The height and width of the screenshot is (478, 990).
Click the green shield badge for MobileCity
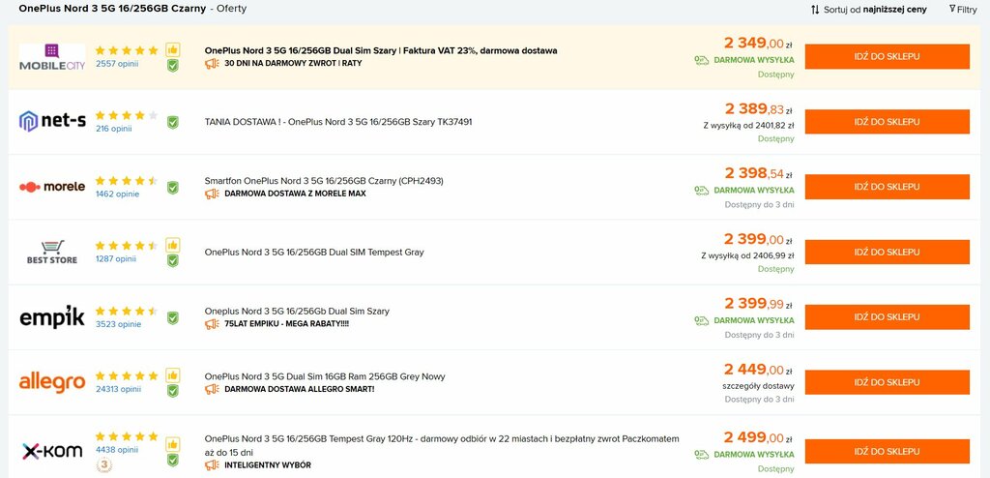(172, 66)
